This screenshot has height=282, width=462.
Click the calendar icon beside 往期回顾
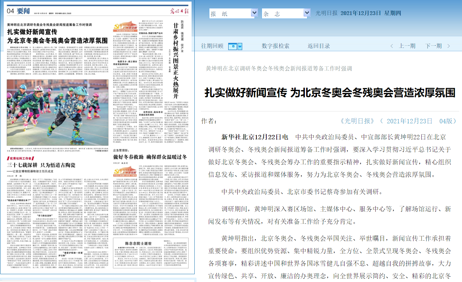point(233,47)
